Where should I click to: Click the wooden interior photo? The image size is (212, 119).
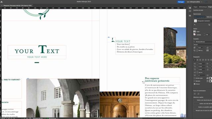120,104
